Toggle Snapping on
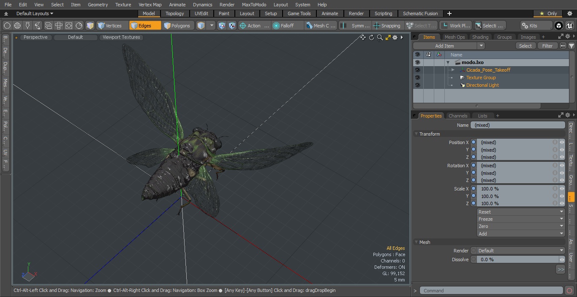The width and height of the screenshot is (577, 297). click(x=387, y=26)
